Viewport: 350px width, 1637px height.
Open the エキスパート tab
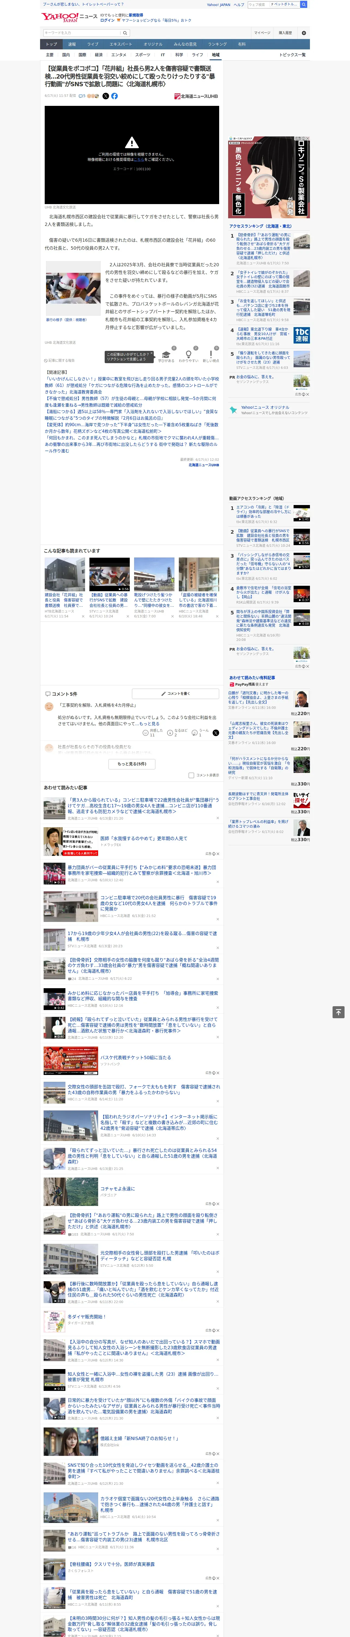point(121,44)
